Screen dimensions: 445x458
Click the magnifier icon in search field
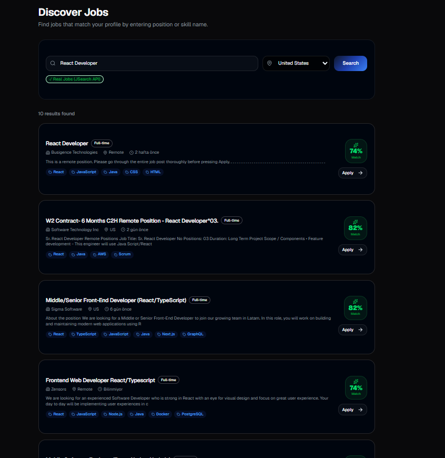(53, 63)
